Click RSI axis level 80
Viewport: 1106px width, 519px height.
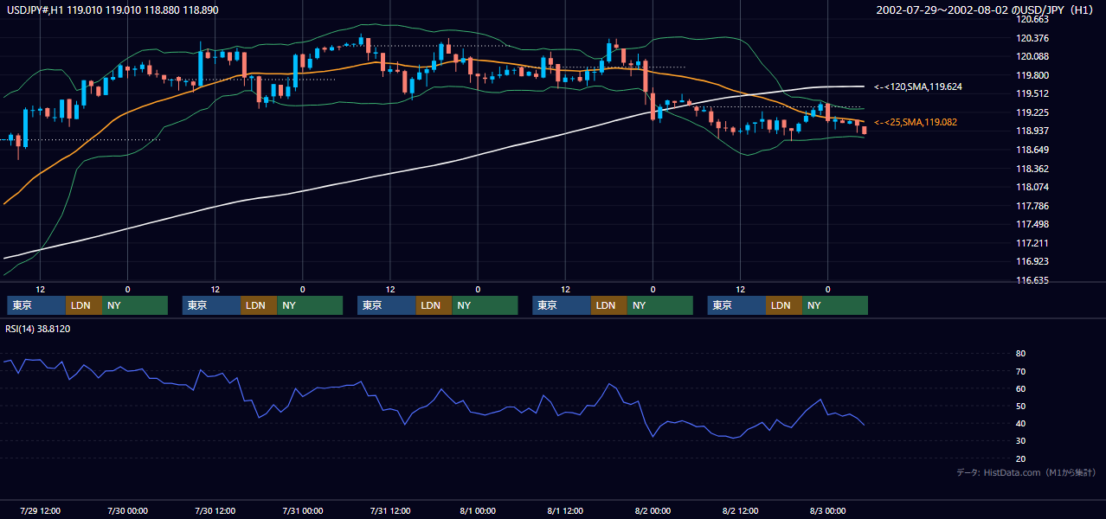tap(1020, 354)
